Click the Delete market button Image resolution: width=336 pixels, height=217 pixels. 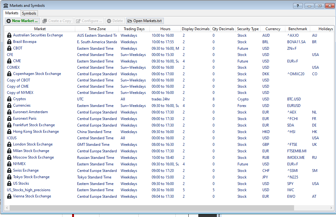[115, 21]
